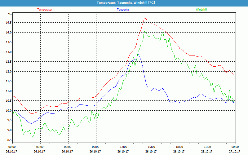Click the 9,5 y-axis value
248x155 pixels.
pos(10,120)
